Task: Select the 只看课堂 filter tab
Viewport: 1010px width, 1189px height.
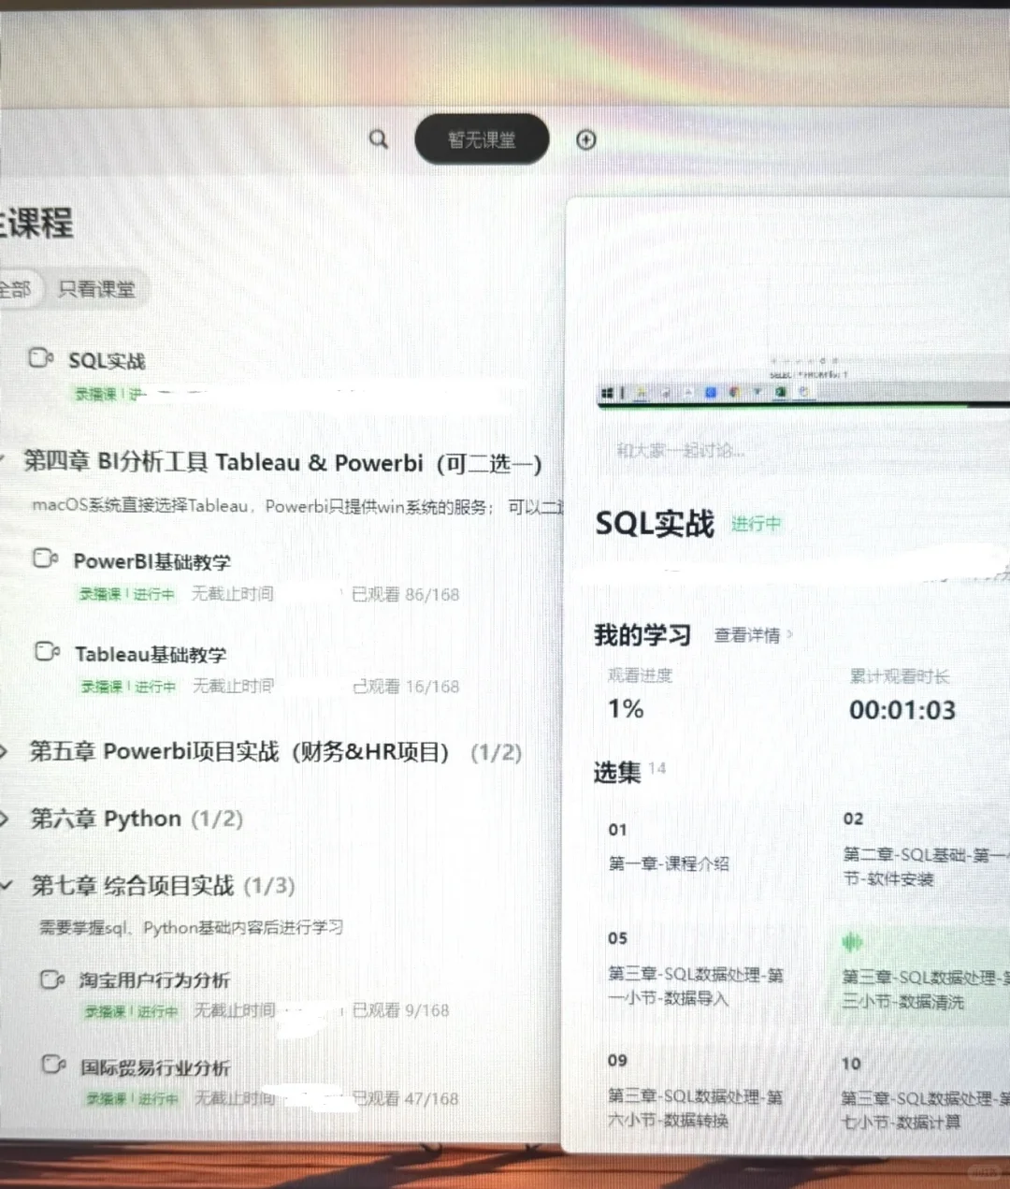Action: click(x=96, y=289)
